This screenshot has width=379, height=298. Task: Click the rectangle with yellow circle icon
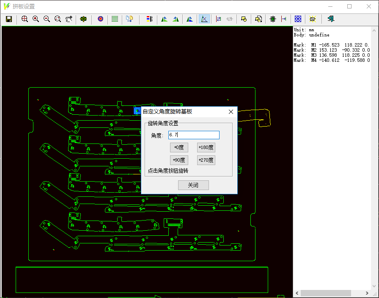click(x=244, y=19)
